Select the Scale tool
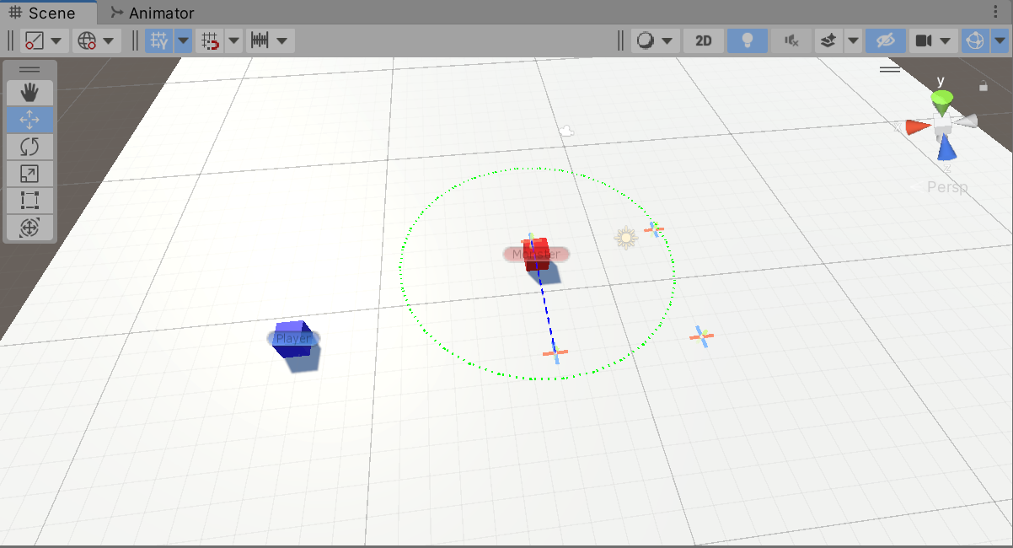 29,174
